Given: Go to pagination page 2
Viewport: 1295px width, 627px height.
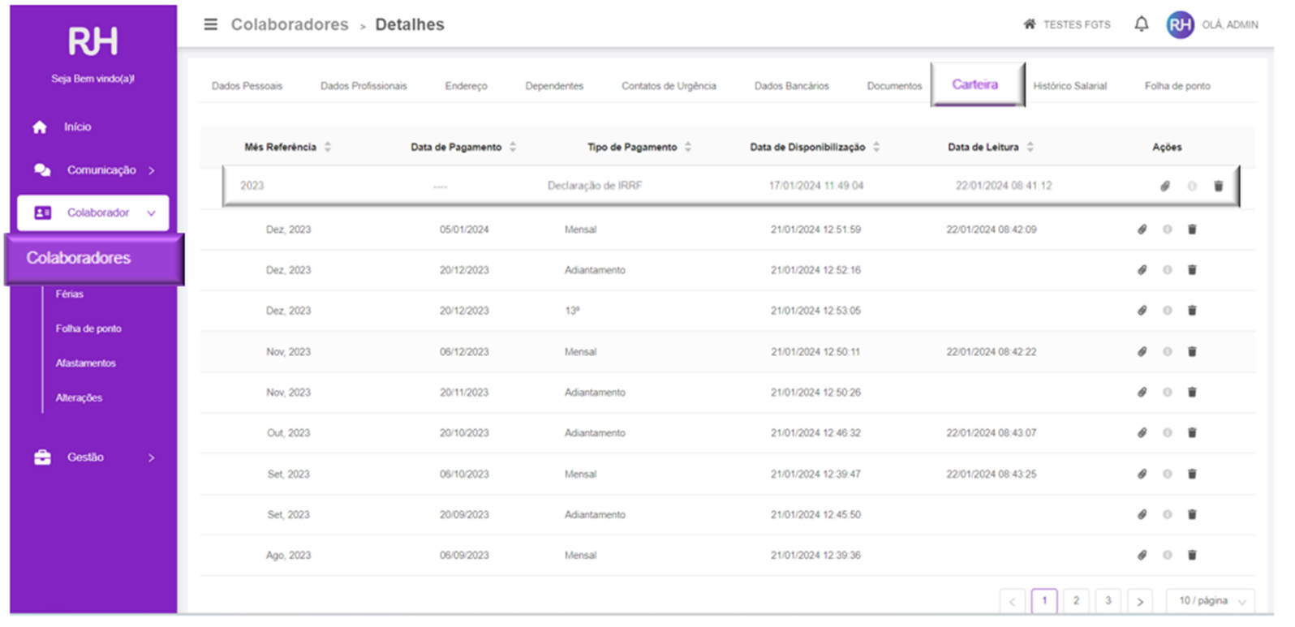Looking at the screenshot, I should [1076, 601].
